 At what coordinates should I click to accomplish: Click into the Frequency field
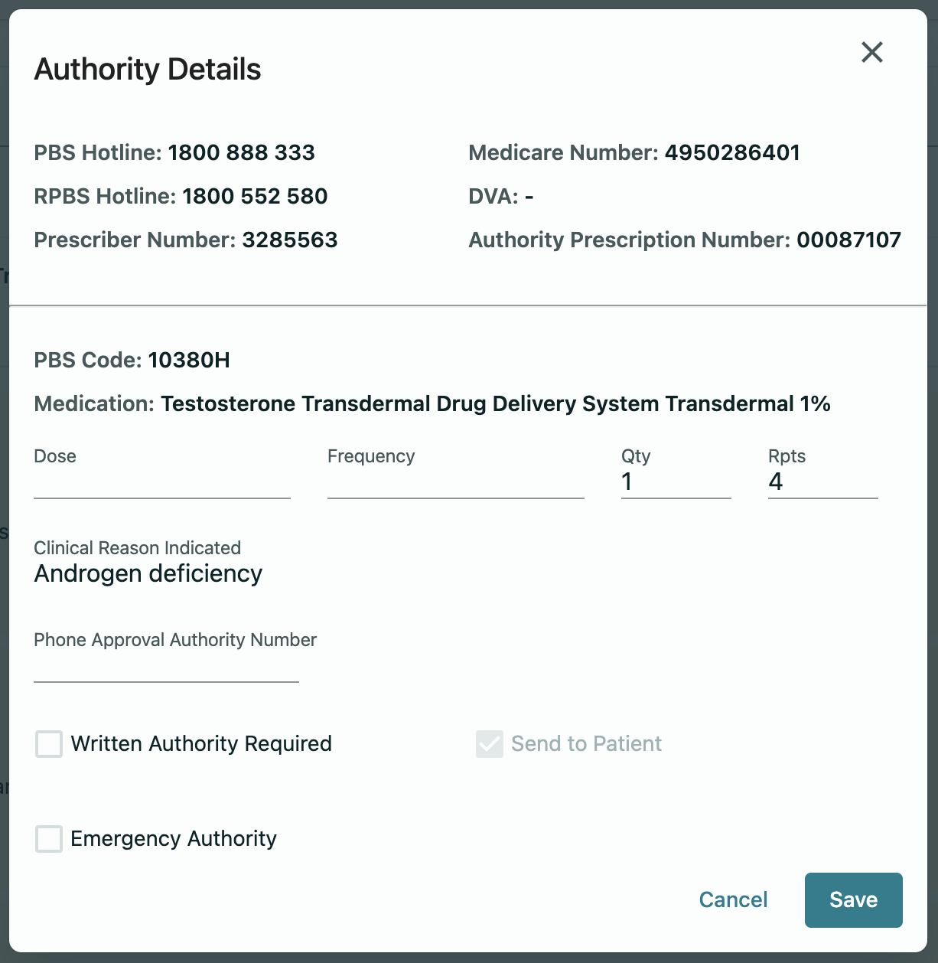455,482
